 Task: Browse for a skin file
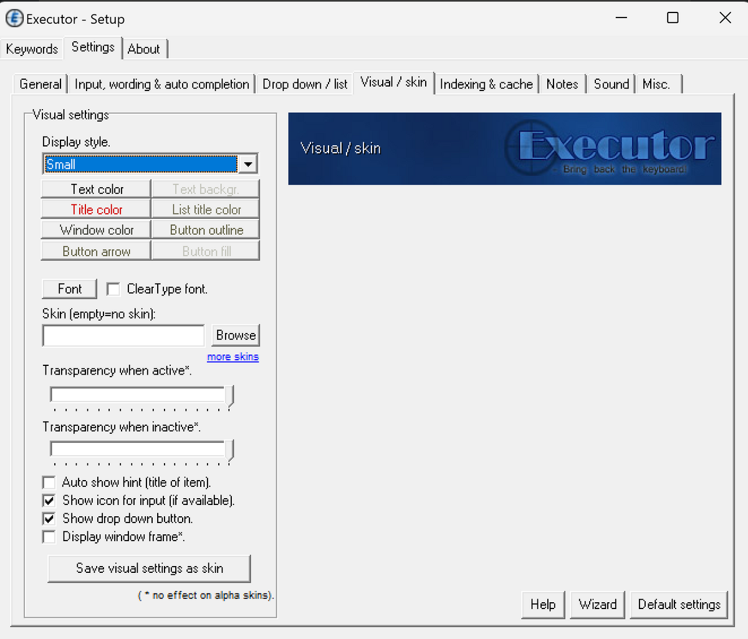pyautogui.click(x=236, y=335)
